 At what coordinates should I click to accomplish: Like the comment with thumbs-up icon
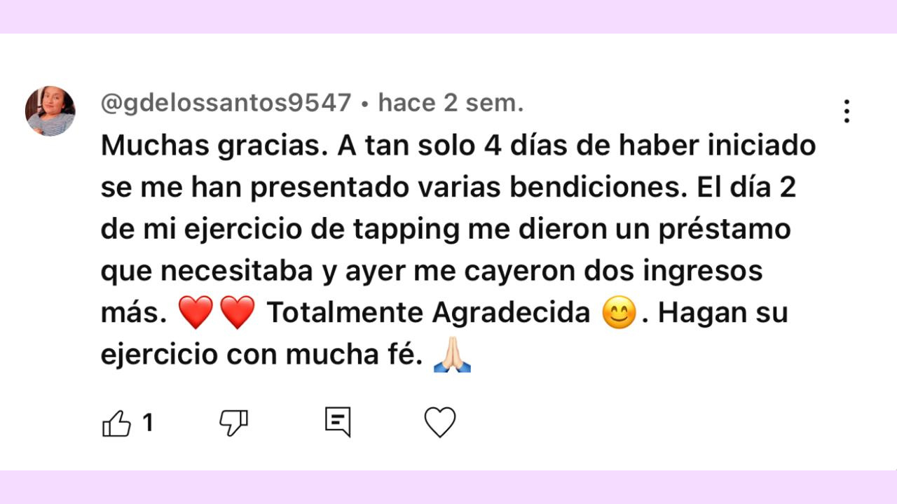(x=117, y=423)
